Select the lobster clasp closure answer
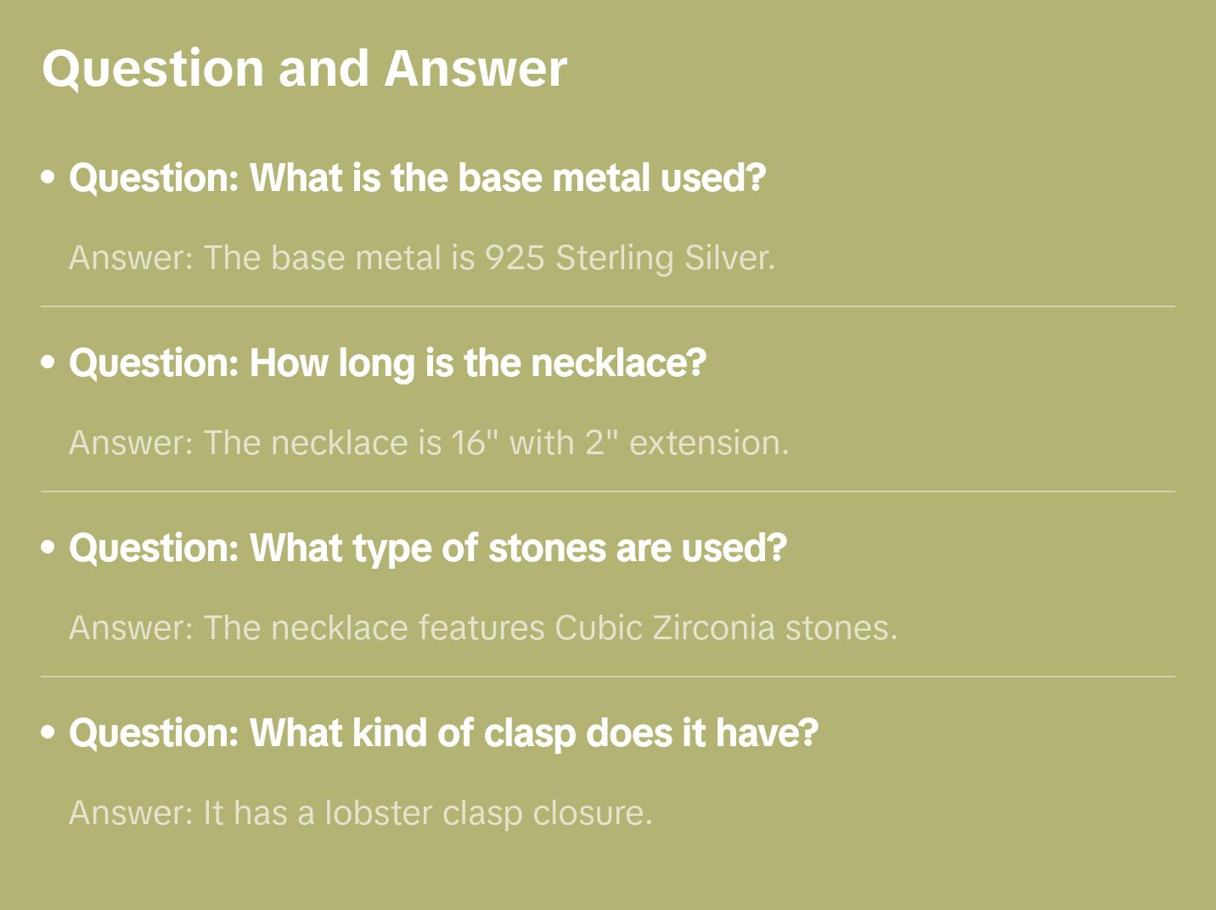The height and width of the screenshot is (910, 1216). pos(360,813)
